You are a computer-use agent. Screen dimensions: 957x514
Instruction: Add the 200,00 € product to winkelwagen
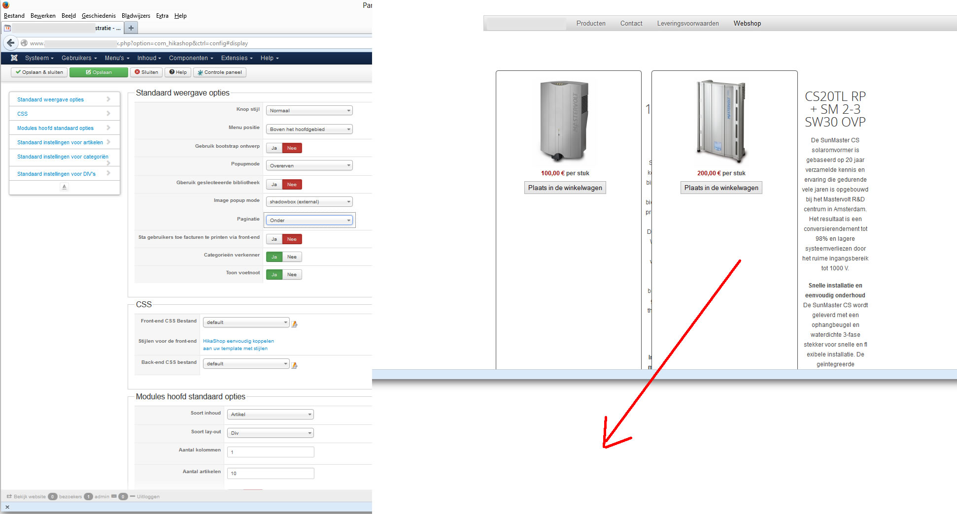(721, 188)
